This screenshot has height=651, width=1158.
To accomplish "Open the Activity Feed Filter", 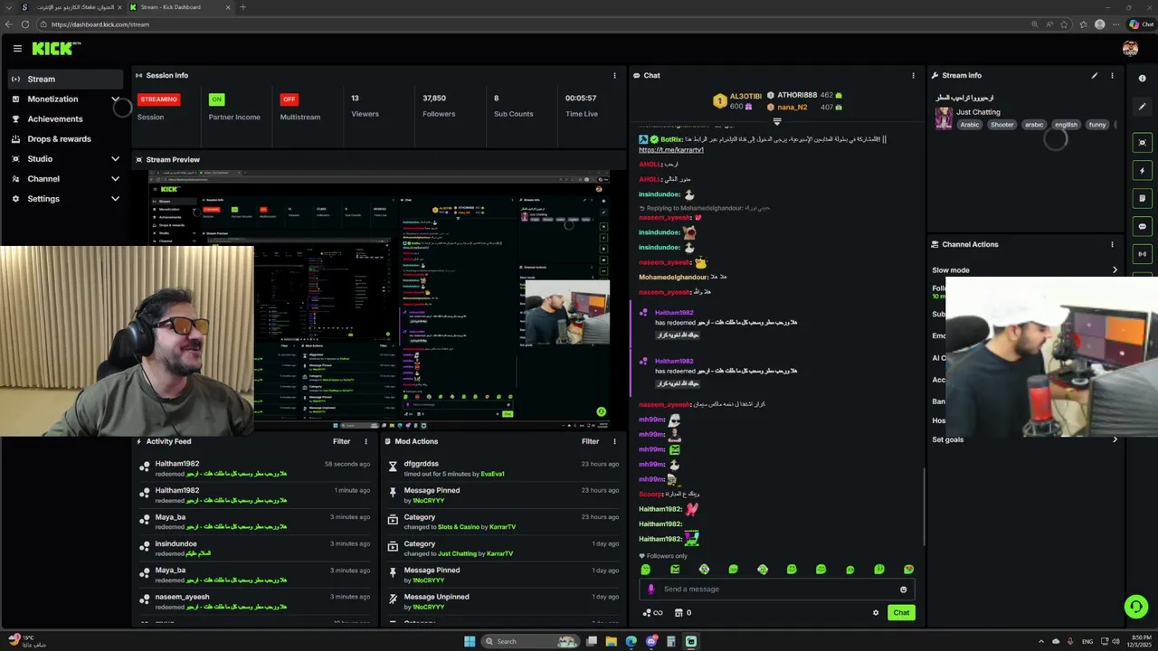I will point(341,441).
